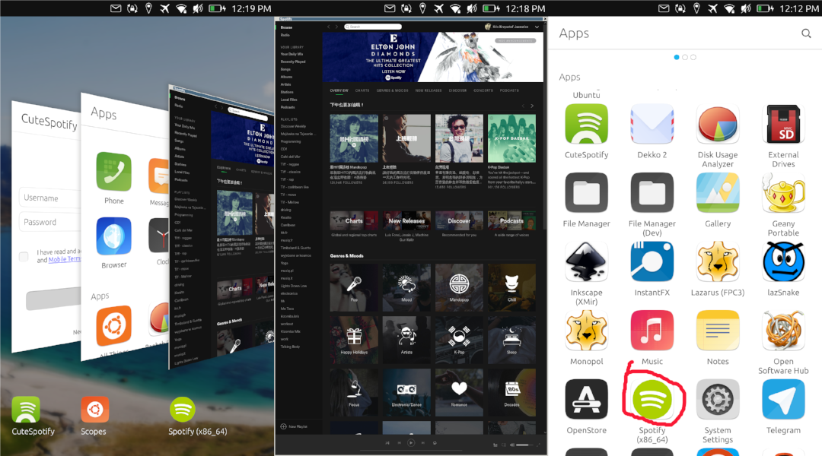Image resolution: width=822 pixels, height=456 pixels.
Task: Open the Discover tab
Action: point(457,90)
